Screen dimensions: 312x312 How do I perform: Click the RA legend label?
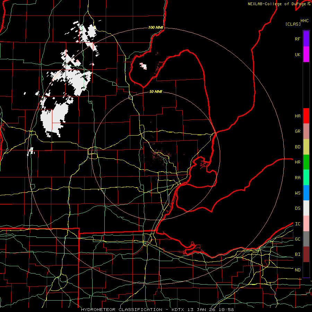coord(298,178)
